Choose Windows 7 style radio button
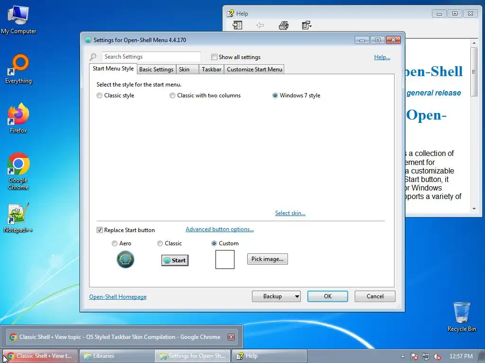485x363 pixels. pyautogui.click(x=275, y=95)
